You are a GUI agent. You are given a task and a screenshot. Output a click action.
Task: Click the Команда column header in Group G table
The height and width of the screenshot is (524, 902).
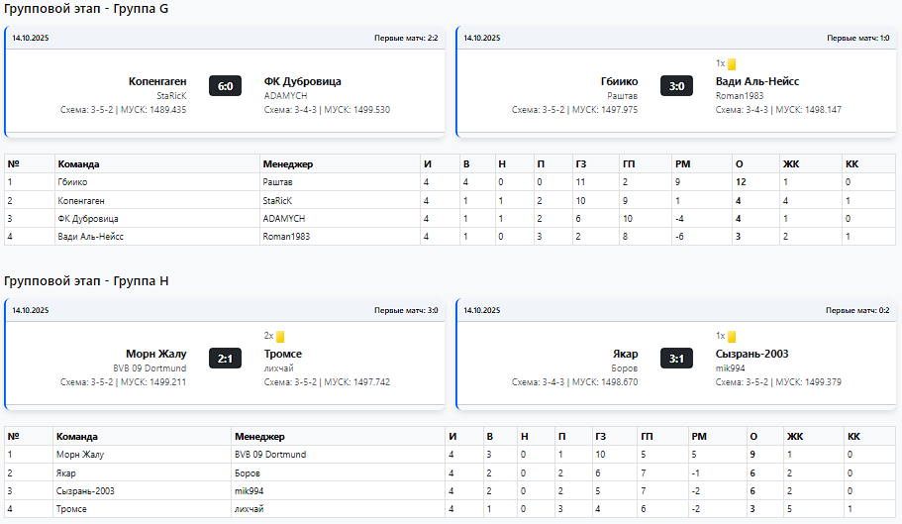pos(78,163)
